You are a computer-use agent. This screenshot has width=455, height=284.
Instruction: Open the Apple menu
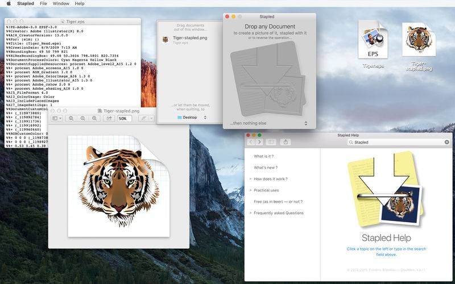[x=9, y=3]
